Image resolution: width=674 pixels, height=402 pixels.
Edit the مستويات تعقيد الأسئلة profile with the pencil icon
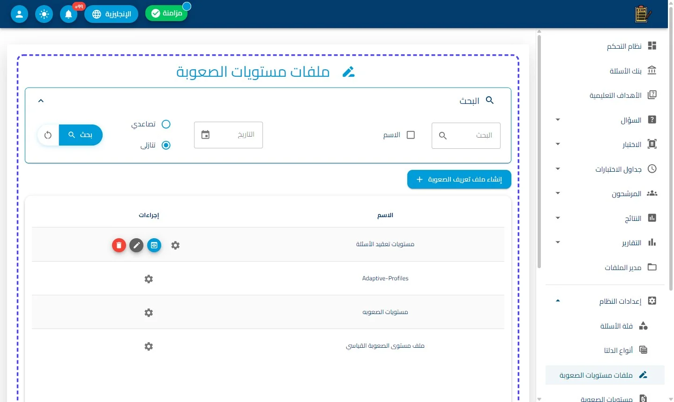tap(136, 245)
